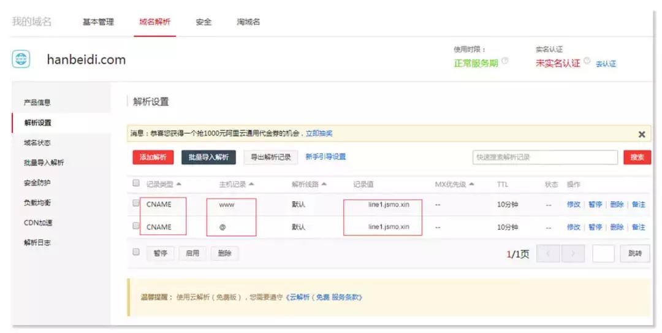
Task: Open the 我的域名 section
Action: pyautogui.click(x=32, y=21)
